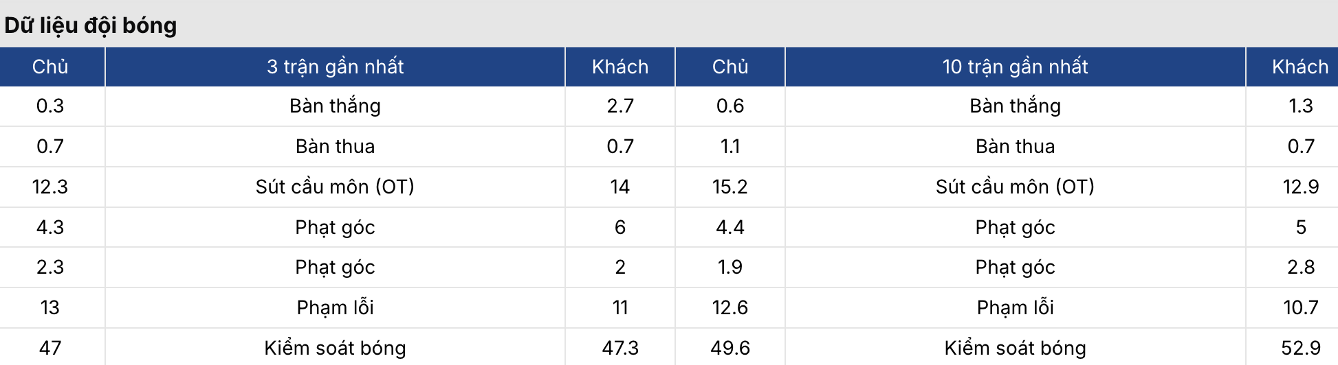Click "Kiểm soát bóng" in the 3-match table
This screenshot has width=1338, height=365.
[x=335, y=348]
